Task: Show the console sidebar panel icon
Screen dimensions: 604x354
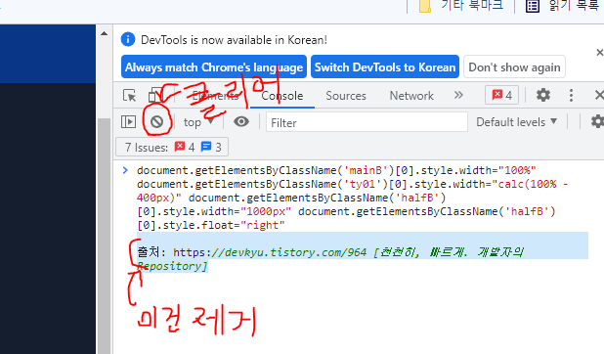Action: tap(128, 122)
